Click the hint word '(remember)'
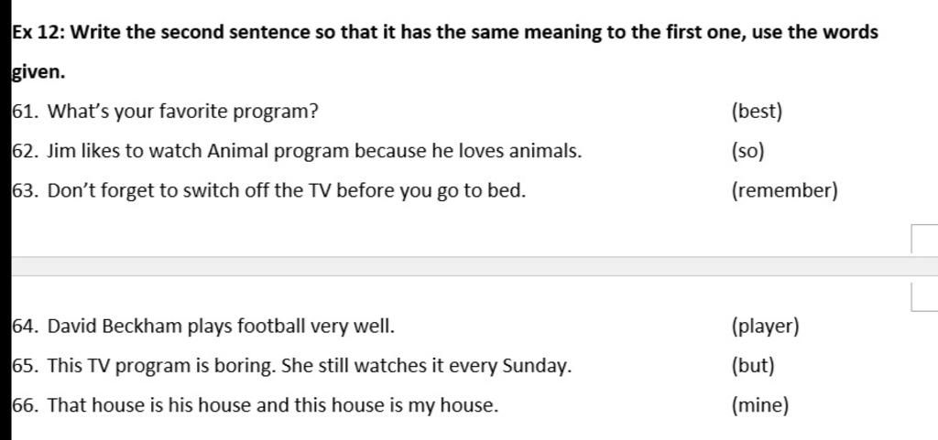This screenshot has height=440, width=938. pos(784,191)
